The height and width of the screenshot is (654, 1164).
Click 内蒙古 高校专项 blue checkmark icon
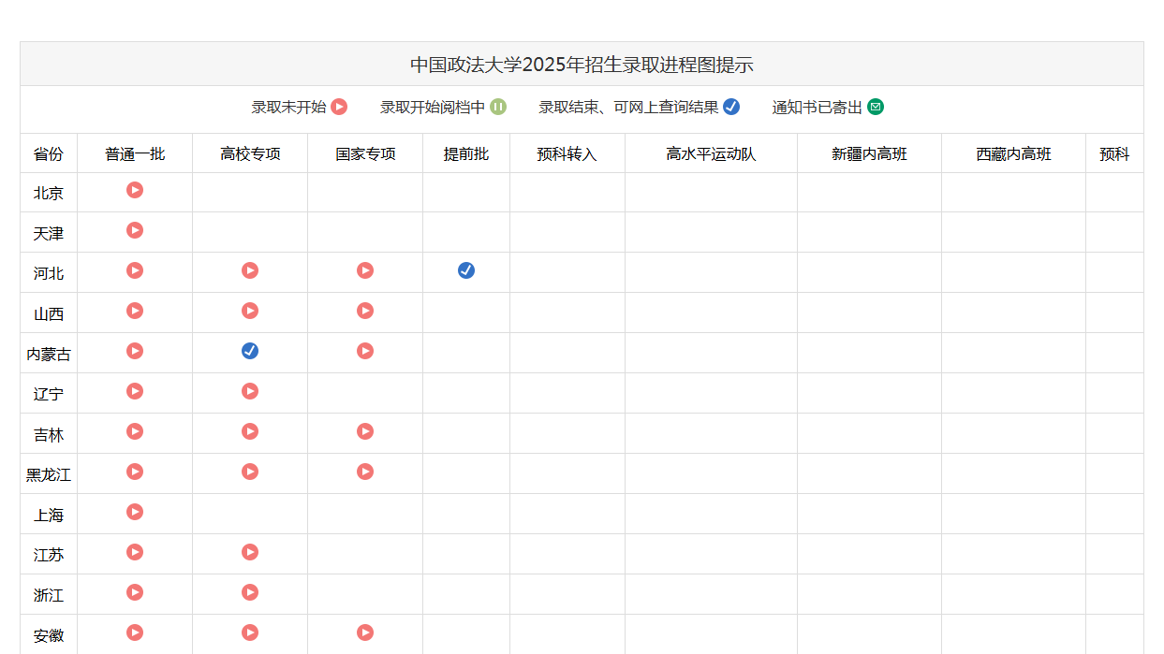(x=250, y=351)
